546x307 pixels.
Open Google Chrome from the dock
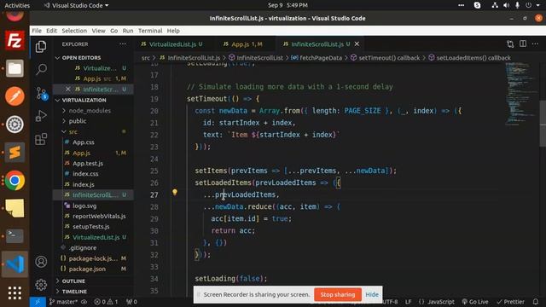[15, 180]
